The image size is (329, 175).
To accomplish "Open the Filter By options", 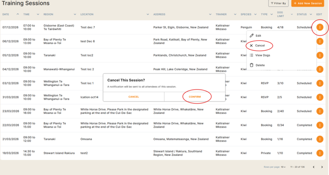I will 278,3.
